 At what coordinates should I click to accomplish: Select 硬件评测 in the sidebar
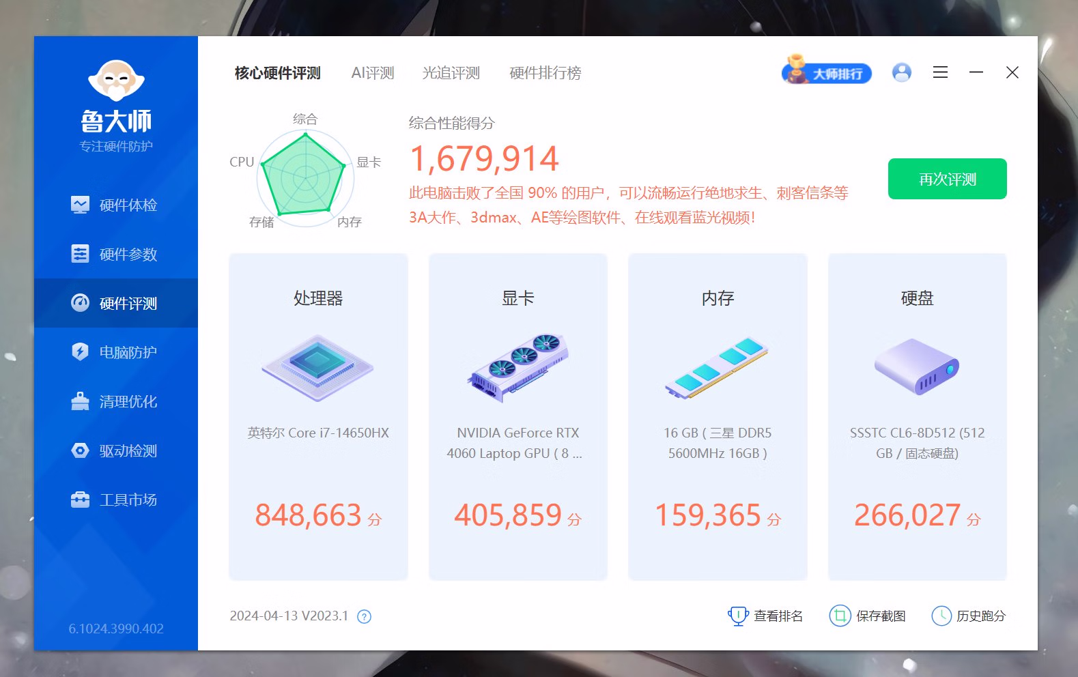[x=115, y=303]
